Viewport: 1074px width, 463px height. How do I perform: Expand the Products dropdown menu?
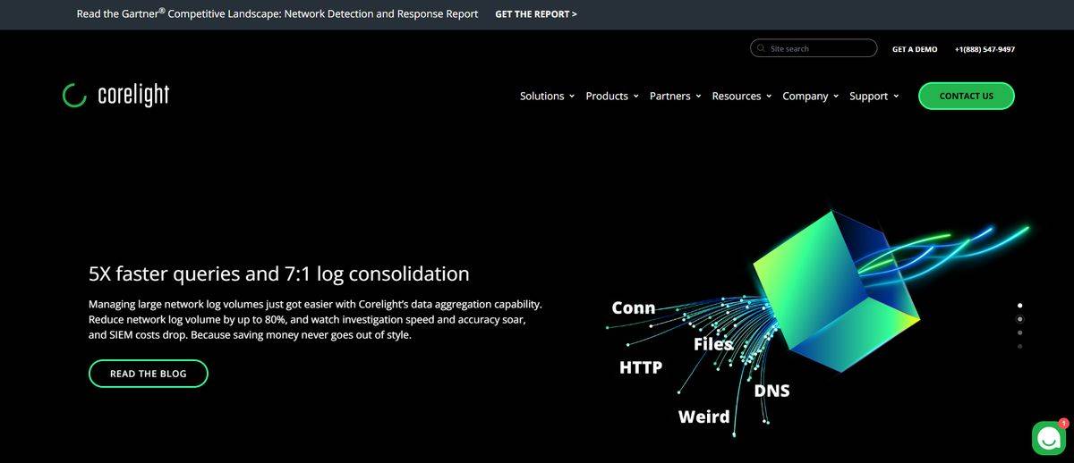click(611, 97)
